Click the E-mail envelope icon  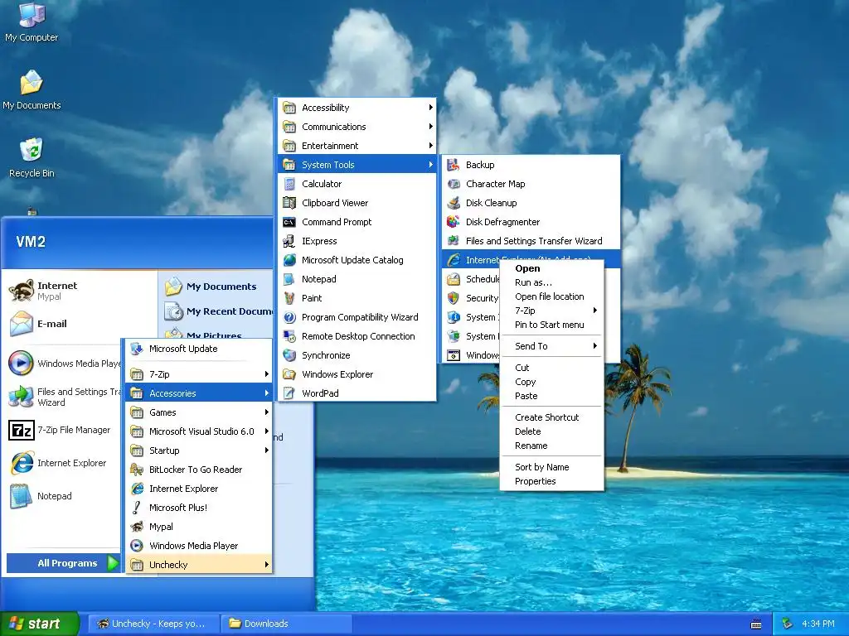pos(21,324)
